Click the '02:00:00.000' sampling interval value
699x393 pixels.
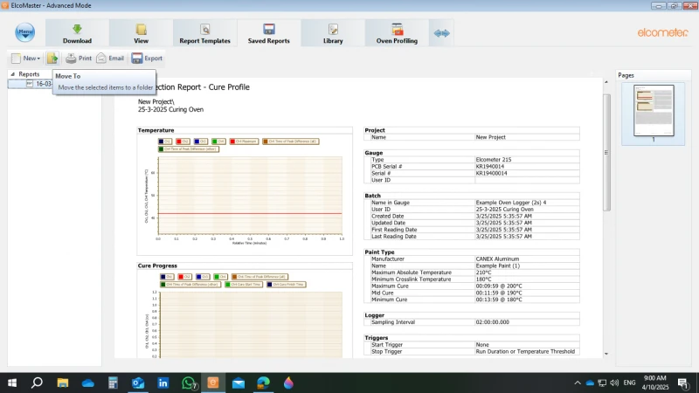[492, 322]
